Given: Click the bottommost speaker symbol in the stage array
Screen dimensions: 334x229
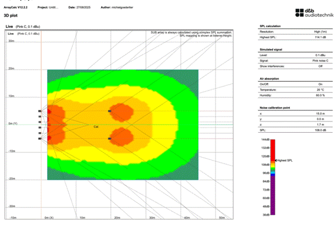Looking at the screenshot, I should point(40,139).
